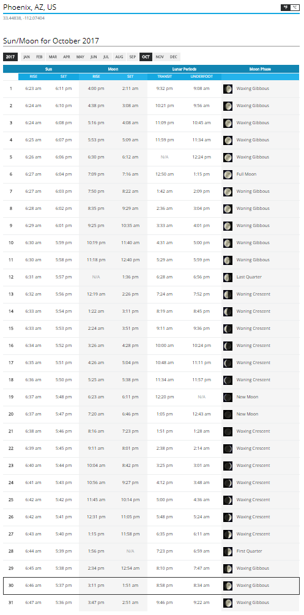304x615 pixels.
Task: Click the Waning Gibbous moon icon on row 9
Action: 228,226
